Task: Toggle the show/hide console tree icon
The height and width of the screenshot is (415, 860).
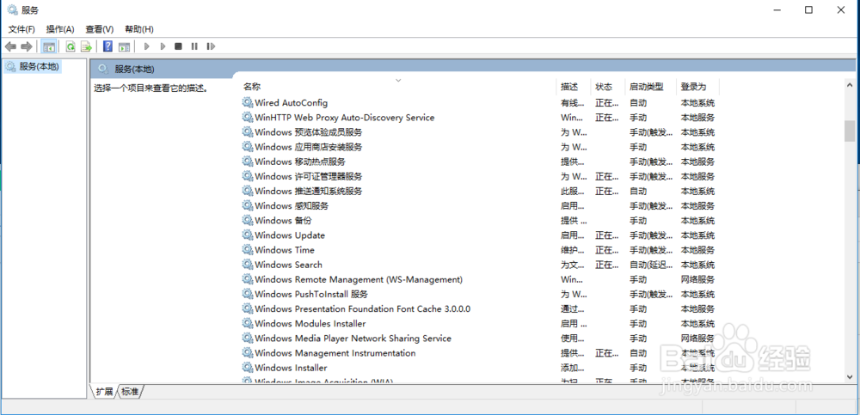Action: point(49,46)
